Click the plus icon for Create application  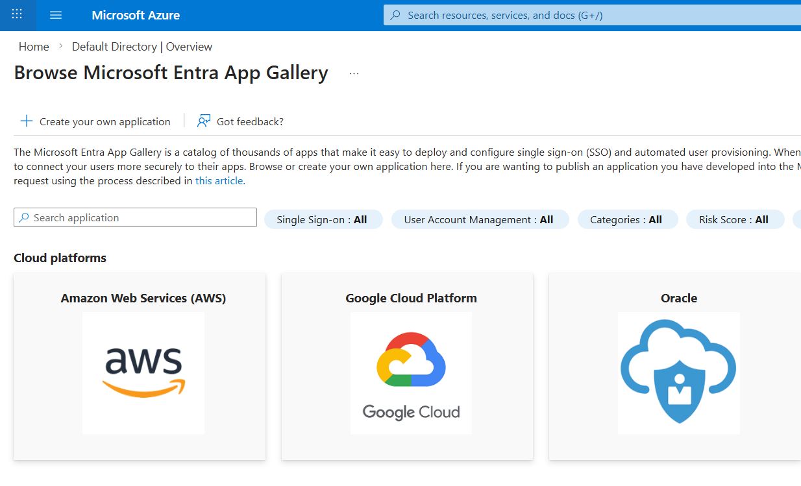tap(27, 121)
